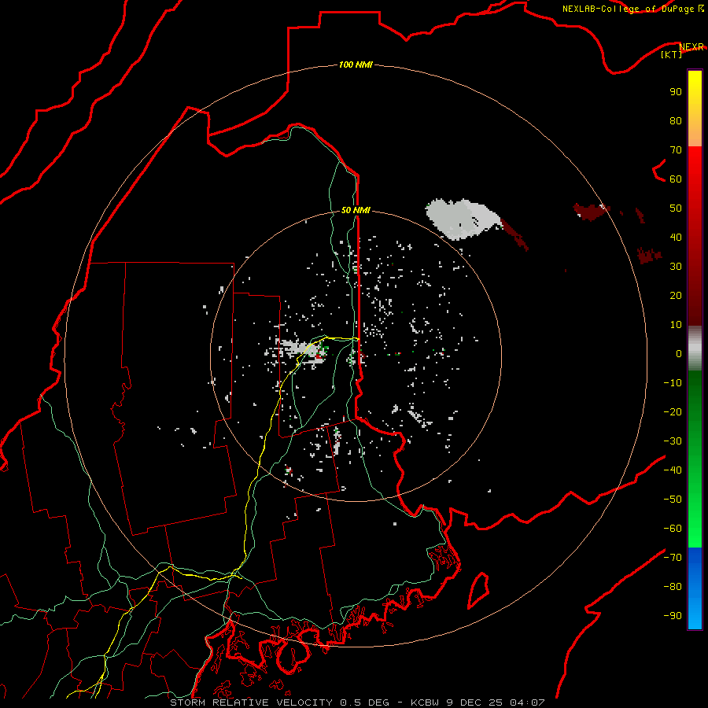Click the 100 NMI range ring label

coord(356,65)
